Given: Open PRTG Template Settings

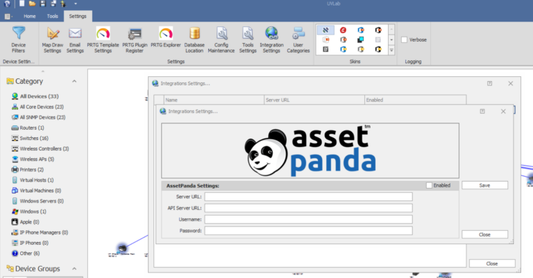Looking at the screenshot, I should coord(103,40).
